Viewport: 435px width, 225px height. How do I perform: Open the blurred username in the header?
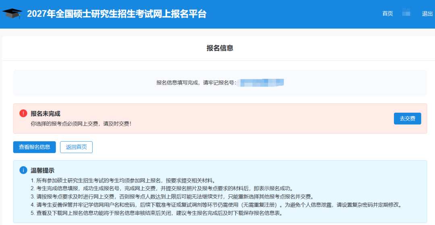click(406, 12)
